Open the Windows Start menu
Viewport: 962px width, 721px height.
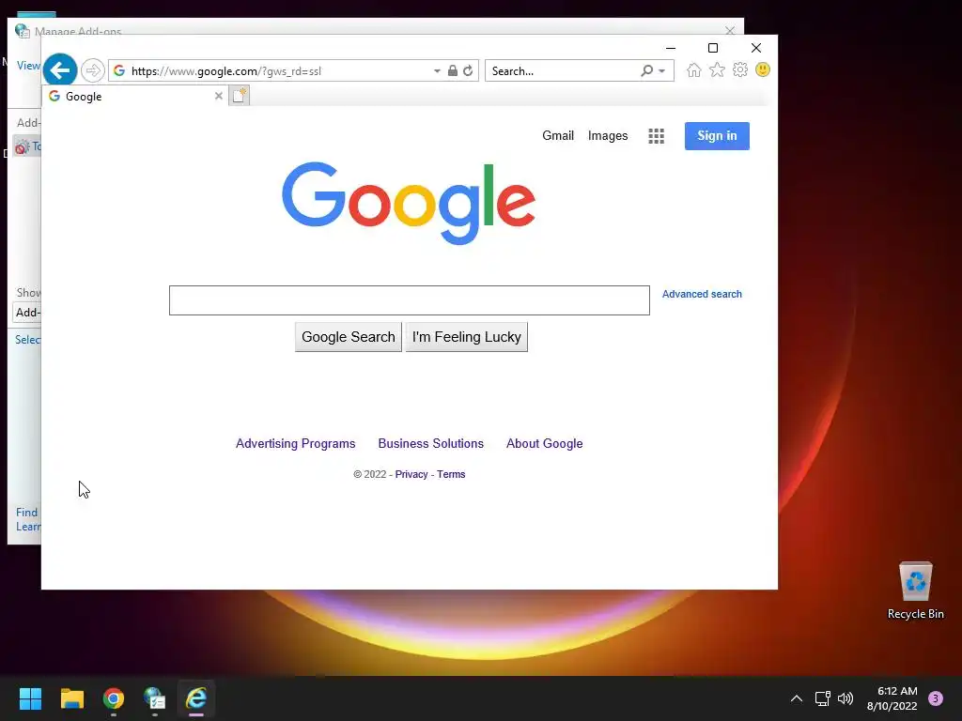click(x=30, y=698)
